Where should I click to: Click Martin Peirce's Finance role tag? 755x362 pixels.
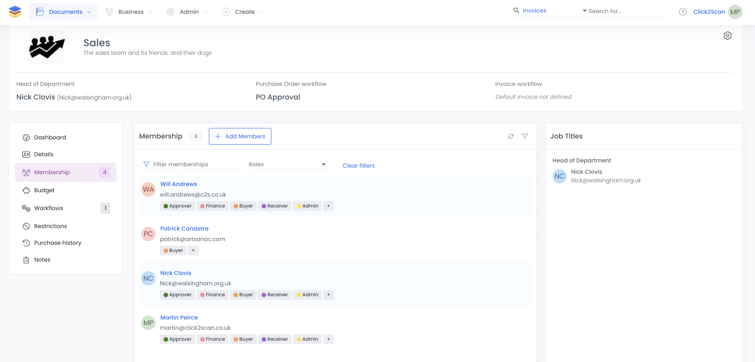pyautogui.click(x=212, y=339)
